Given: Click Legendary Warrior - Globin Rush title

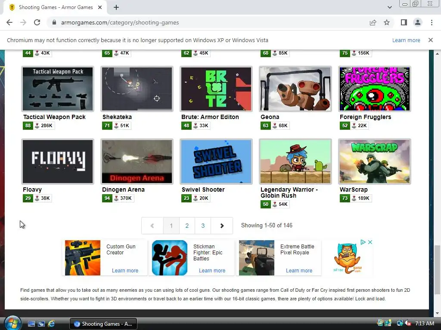Looking at the screenshot, I should [x=289, y=192].
